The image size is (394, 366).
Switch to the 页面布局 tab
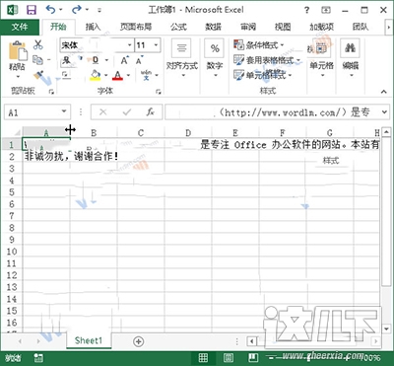(136, 27)
